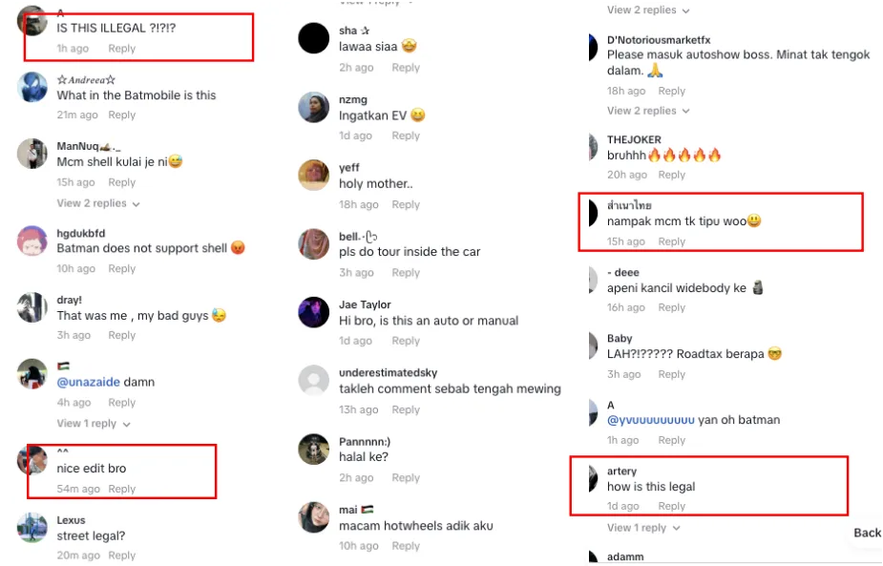Open Lexus's profile avatar
This screenshot has height=566, width=883.
click(x=32, y=528)
